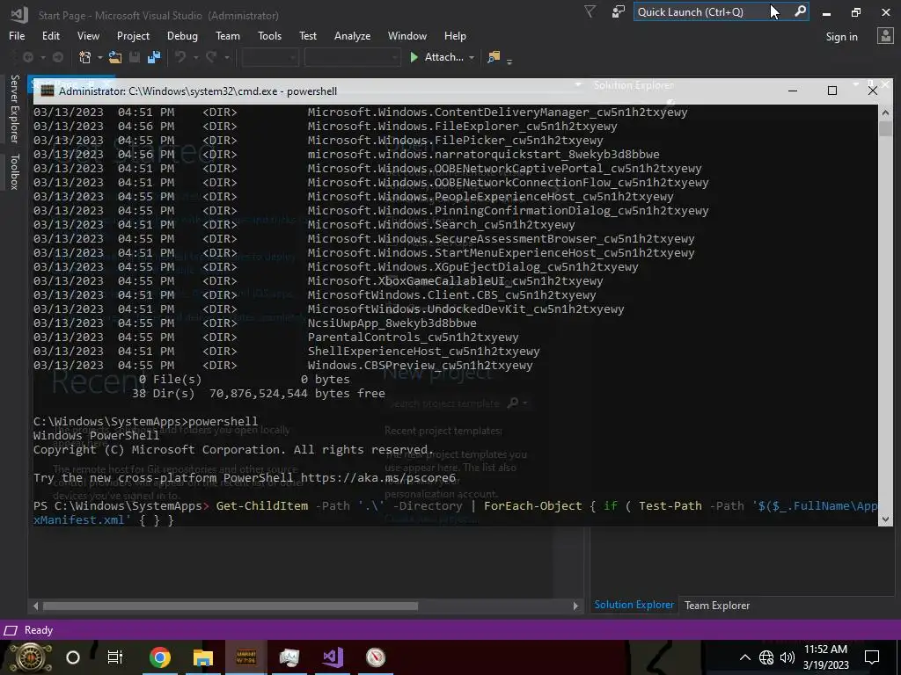Click the Send Feedback icon
Viewport: 901px width, 675px height.
(619, 11)
